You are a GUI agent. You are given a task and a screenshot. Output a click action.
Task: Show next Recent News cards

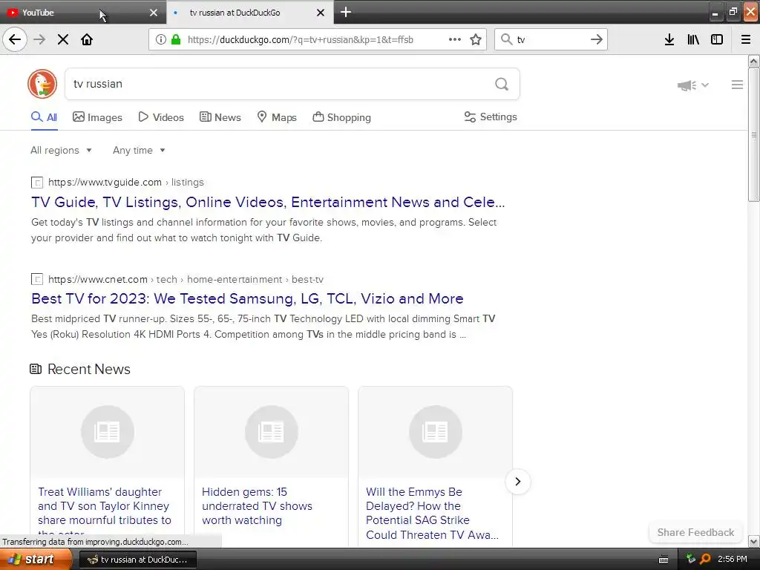[517, 481]
